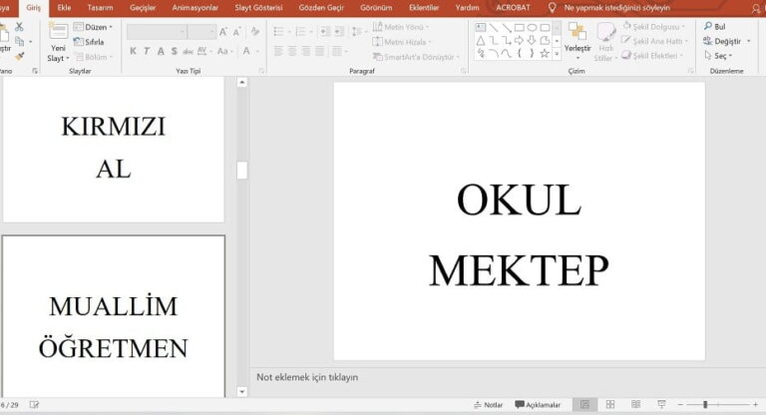Increase font size with large A icon

[223, 32]
